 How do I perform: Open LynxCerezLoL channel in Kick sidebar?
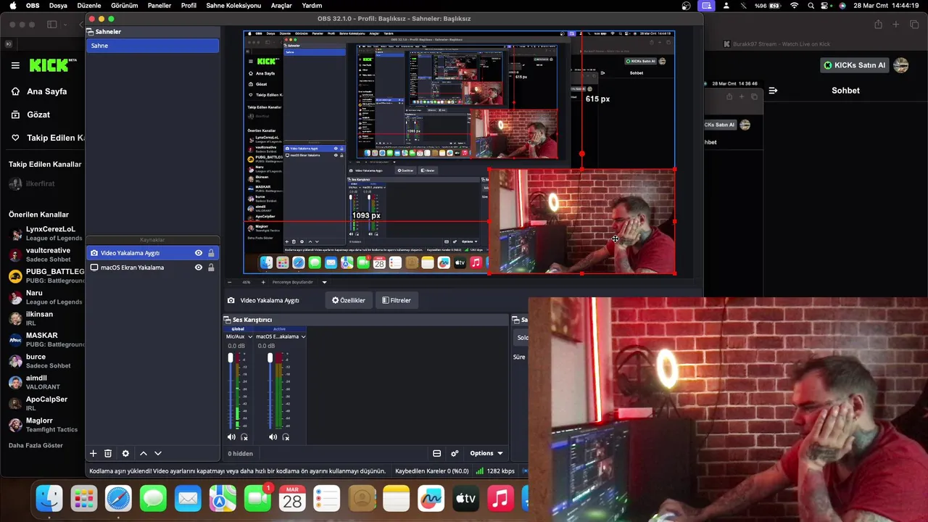click(x=46, y=233)
